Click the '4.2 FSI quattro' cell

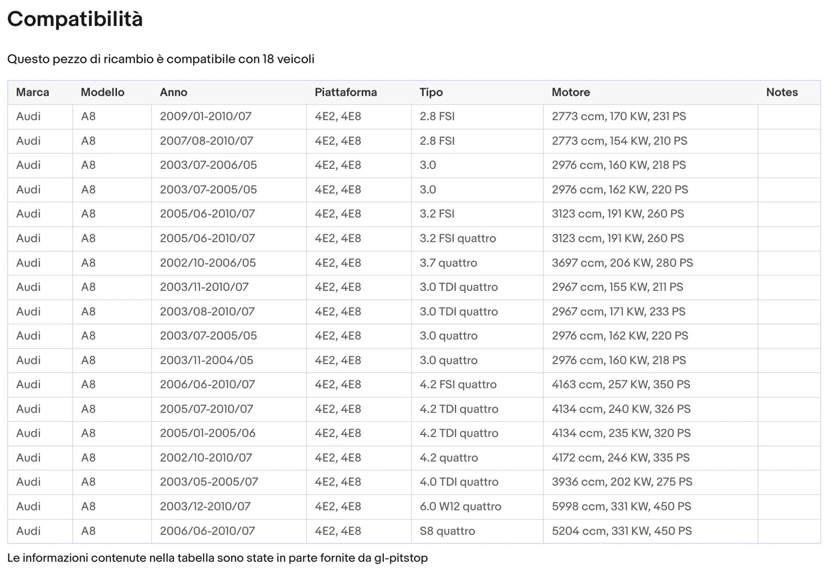(x=458, y=384)
